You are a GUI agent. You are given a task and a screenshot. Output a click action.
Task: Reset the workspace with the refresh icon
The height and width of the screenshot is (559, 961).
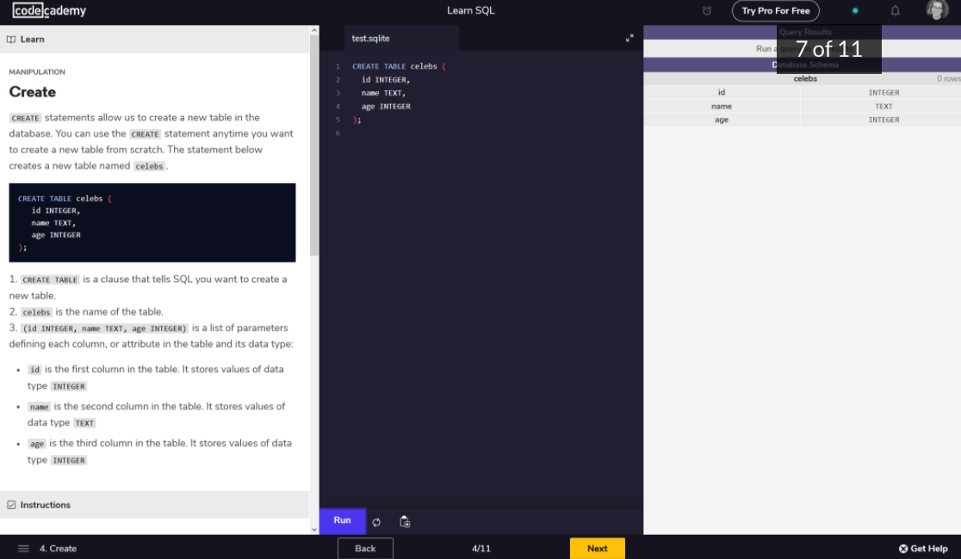tap(376, 522)
